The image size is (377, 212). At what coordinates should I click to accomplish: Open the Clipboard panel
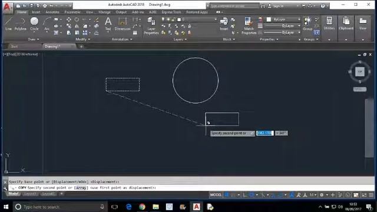[x=346, y=24]
